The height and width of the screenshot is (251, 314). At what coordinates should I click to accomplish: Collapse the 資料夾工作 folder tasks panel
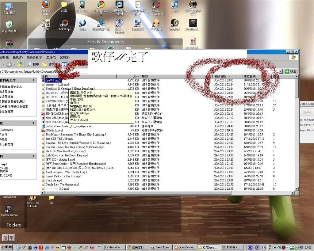pyautogui.click(x=33, y=80)
